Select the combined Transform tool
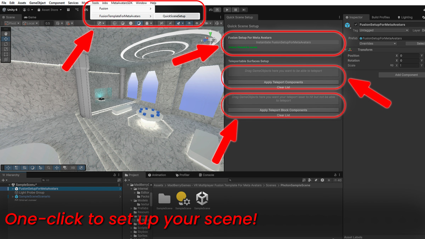The width and height of the screenshot is (425, 239). coord(6,60)
